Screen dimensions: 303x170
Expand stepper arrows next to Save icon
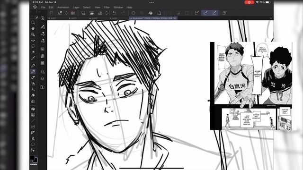pos(107,13)
